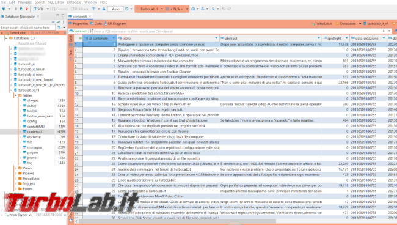Switch to the ER Diagram tab
The width and height of the screenshot is (397, 225).
point(114,24)
